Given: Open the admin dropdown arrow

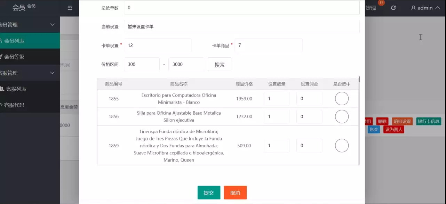Looking at the screenshot, I should click(x=437, y=8).
